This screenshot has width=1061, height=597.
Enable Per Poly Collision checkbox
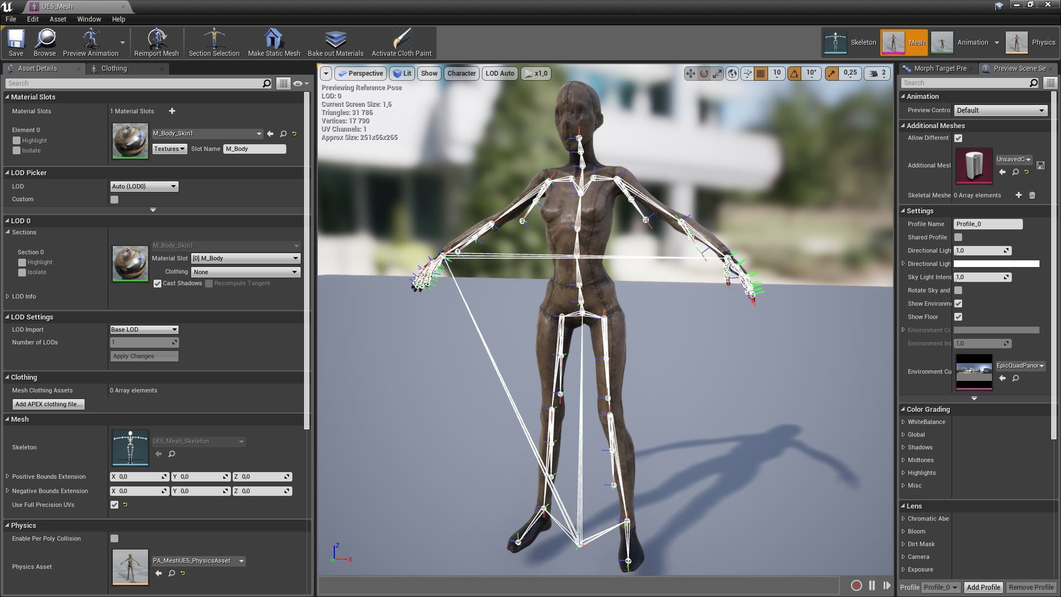point(114,538)
